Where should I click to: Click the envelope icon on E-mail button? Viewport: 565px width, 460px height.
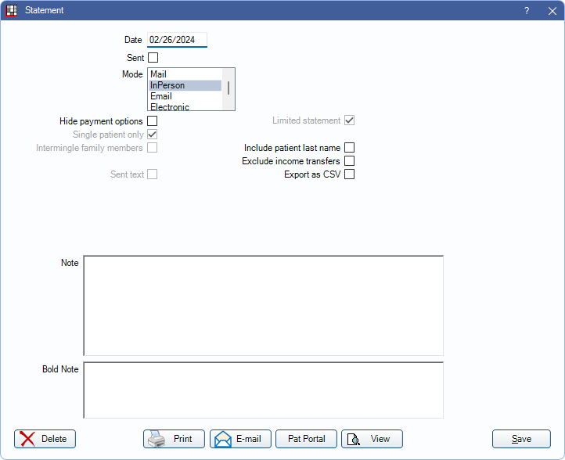pos(223,439)
